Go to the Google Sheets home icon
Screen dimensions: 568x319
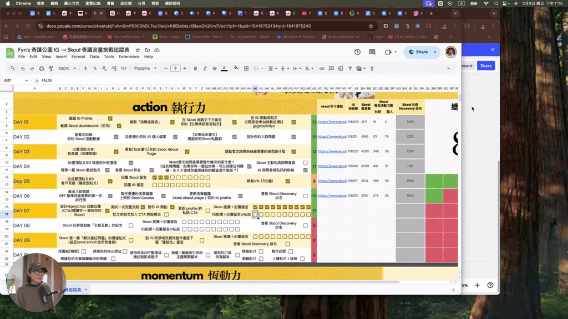coord(10,53)
